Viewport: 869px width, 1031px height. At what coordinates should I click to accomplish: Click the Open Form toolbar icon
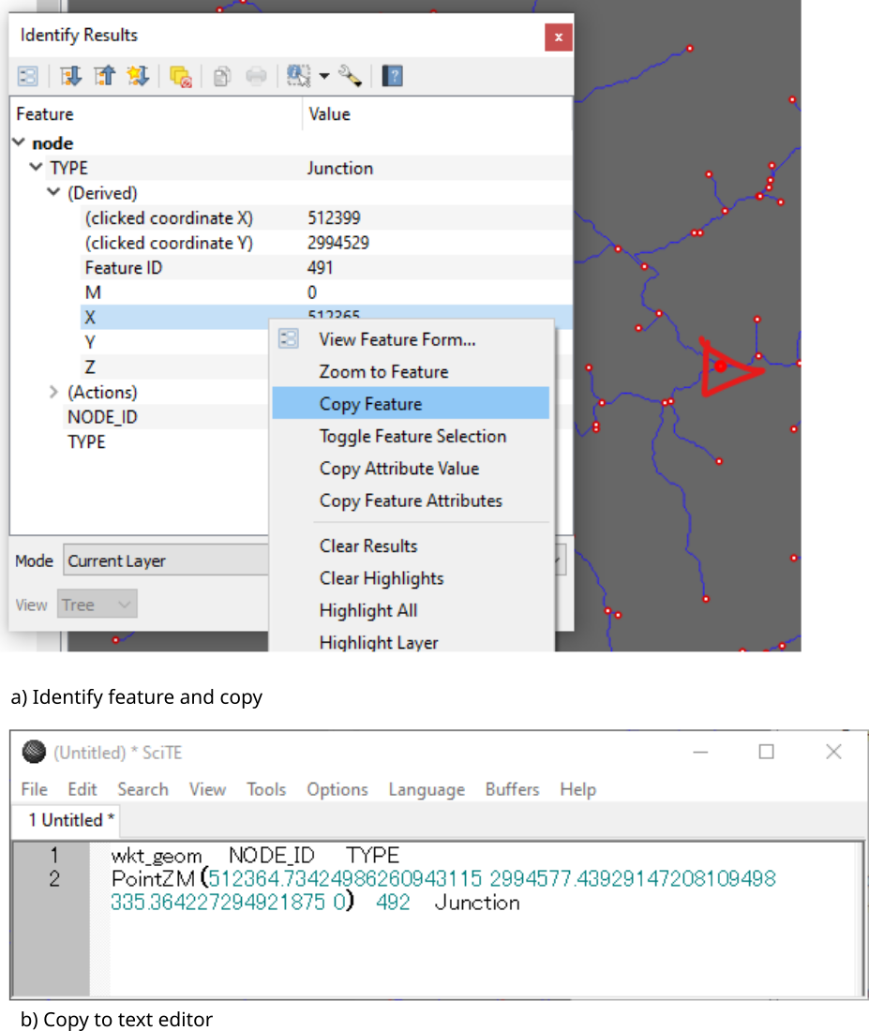[x=28, y=77]
